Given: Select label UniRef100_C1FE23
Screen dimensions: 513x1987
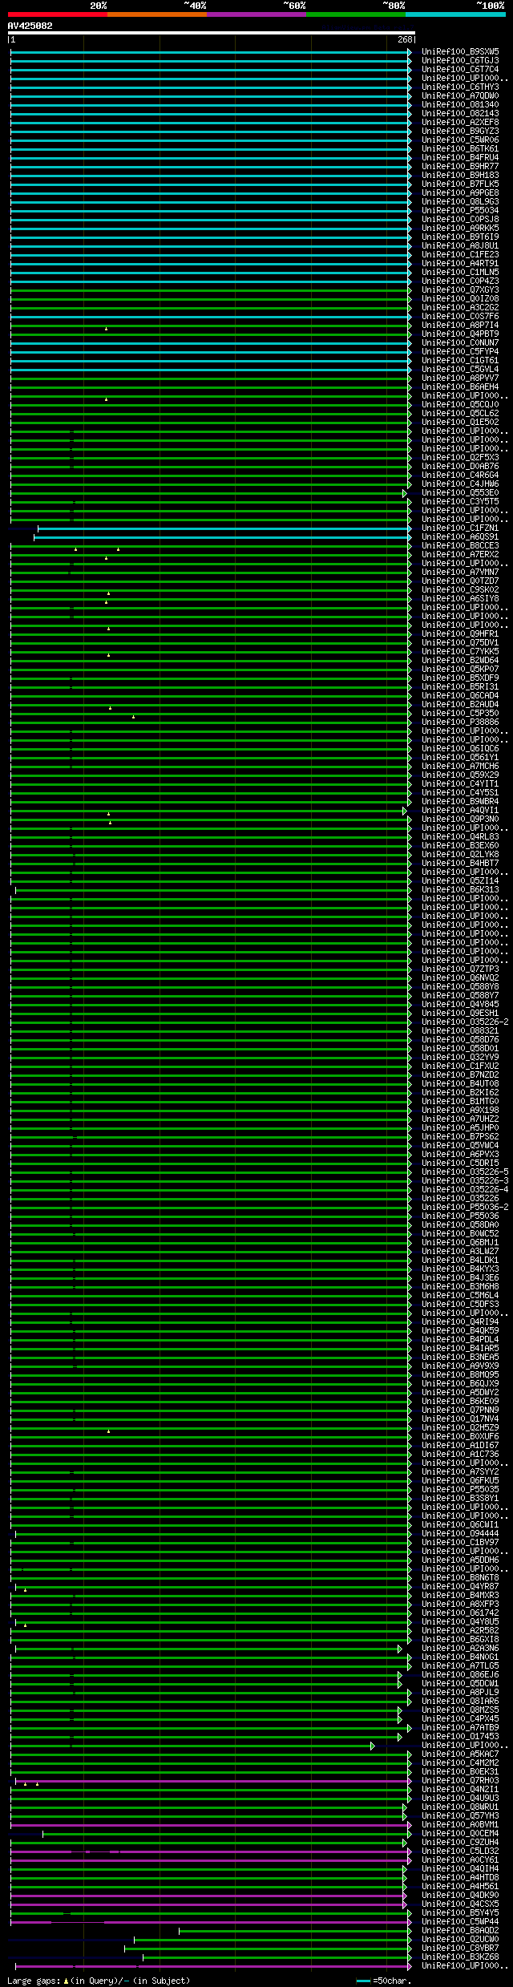Looking at the screenshot, I should coord(460,255).
